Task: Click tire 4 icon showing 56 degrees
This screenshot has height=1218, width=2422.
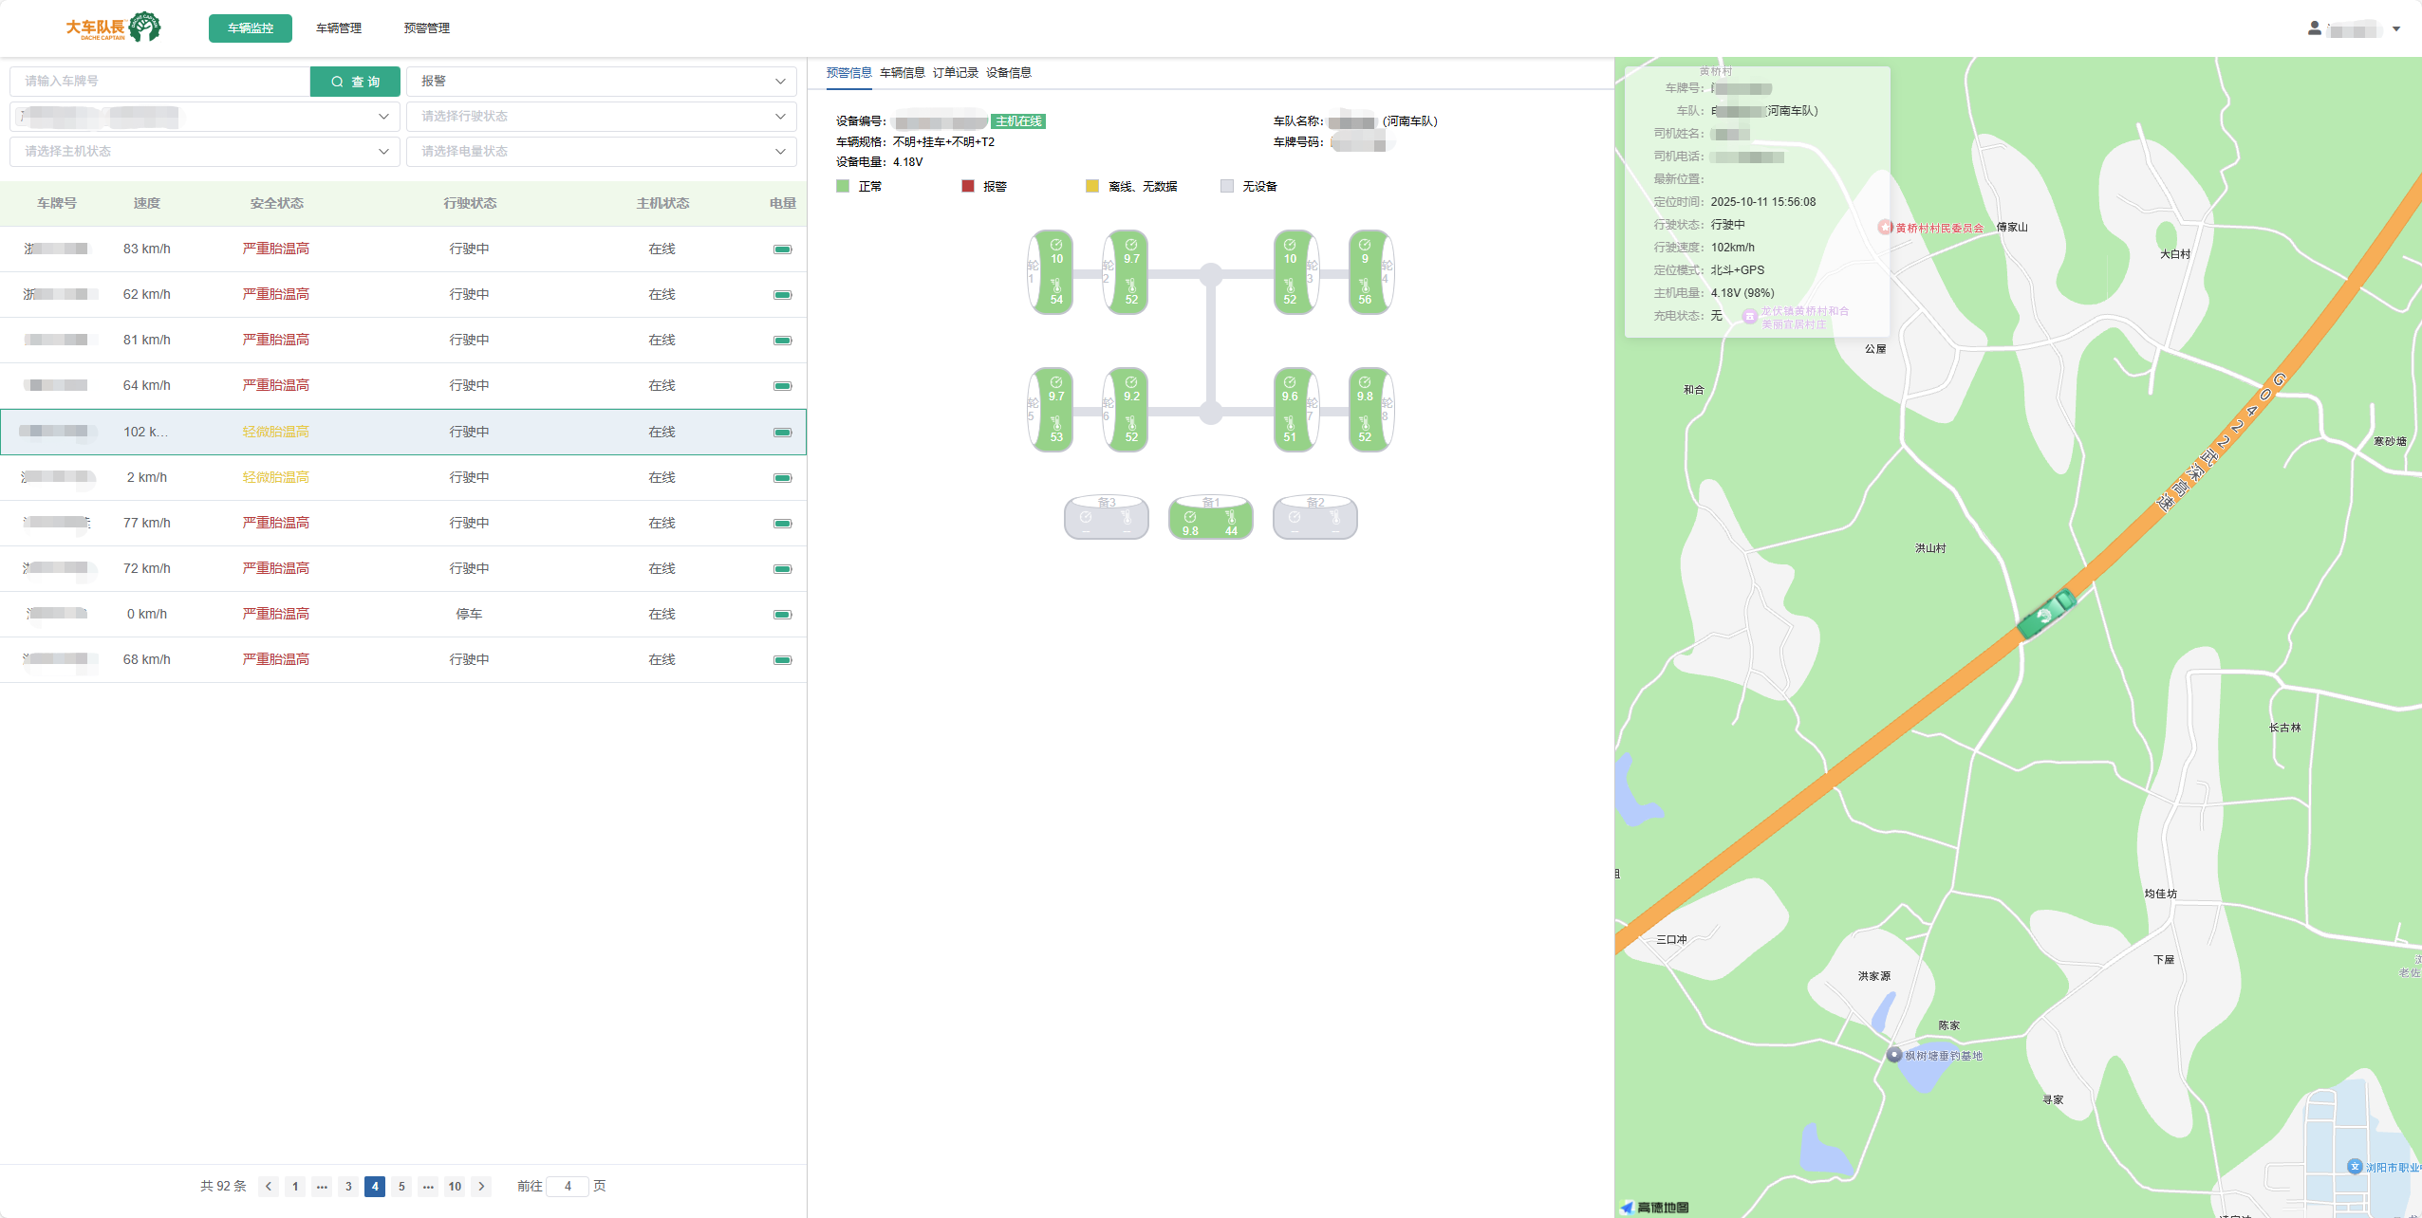Action: click(1367, 272)
